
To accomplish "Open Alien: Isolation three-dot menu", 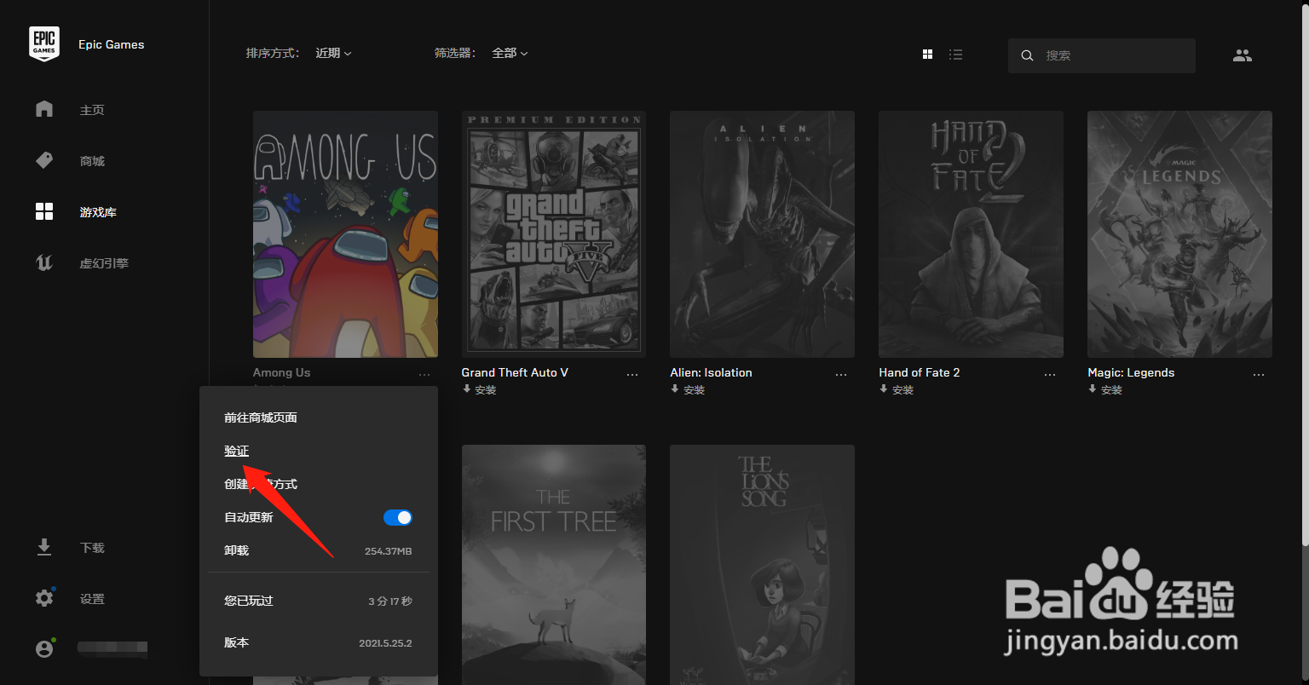I will tap(841, 375).
